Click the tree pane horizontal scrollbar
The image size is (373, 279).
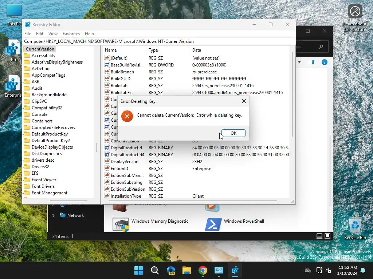point(68,201)
